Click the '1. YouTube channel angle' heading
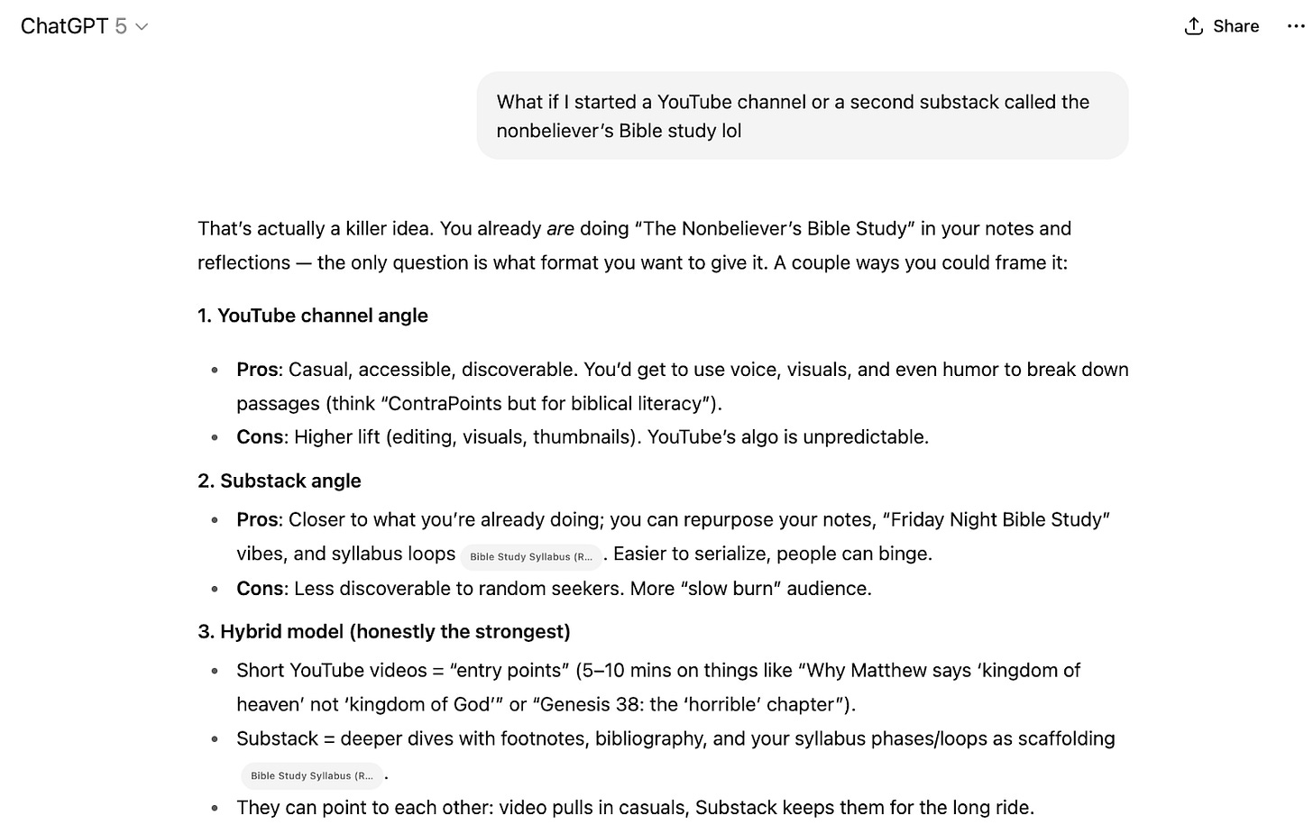 [x=313, y=316]
